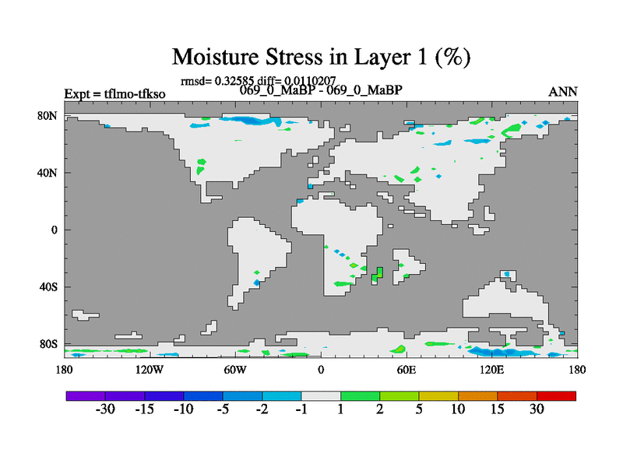Click the dark-outlined green cell on the map
The height and width of the screenshot is (467, 623).
coord(379,273)
